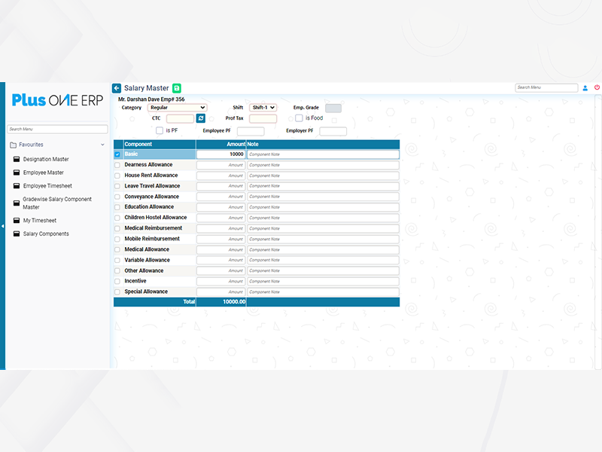Image resolution: width=602 pixels, height=452 pixels.
Task: Tick the is Food checkbox
Action: tap(299, 118)
